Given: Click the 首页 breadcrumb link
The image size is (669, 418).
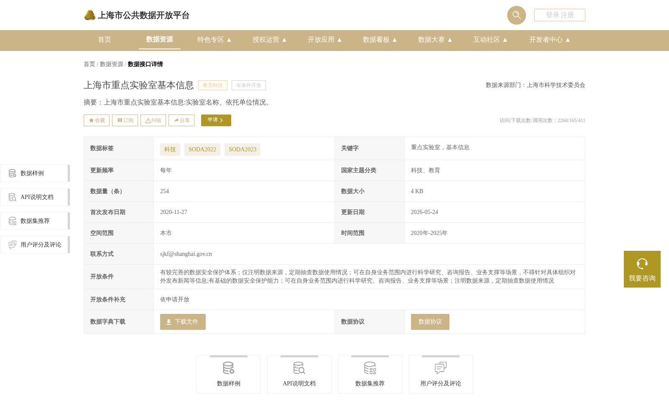Looking at the screenshot, I should pos(89,64).
